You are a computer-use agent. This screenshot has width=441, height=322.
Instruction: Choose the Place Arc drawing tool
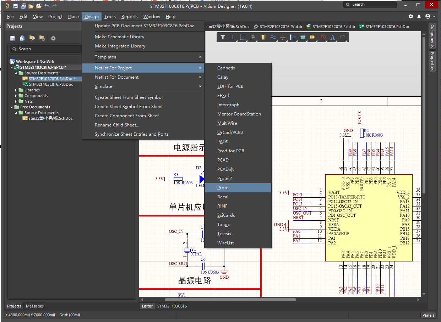(343, 37)
